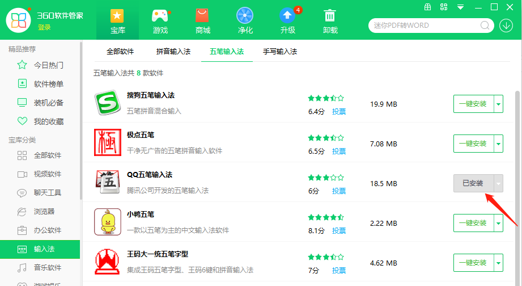Open the 升级 upgrade section
Screen dimensions: 522x286
point(287,22)
